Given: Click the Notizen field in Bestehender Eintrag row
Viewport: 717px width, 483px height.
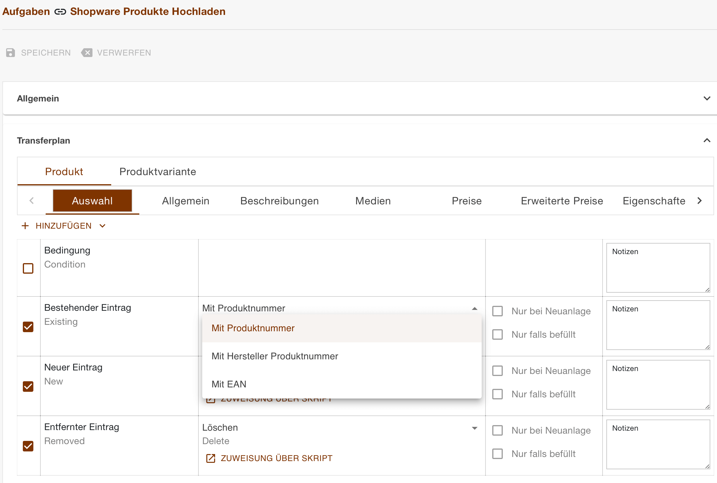Looking at the screenshot, I should point(658,325).
